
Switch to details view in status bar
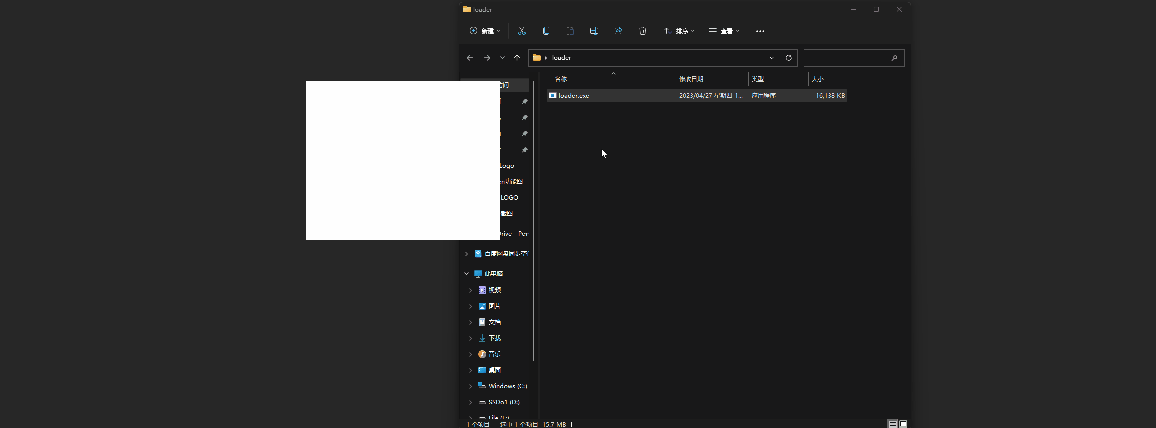click(x=892, y=424)
